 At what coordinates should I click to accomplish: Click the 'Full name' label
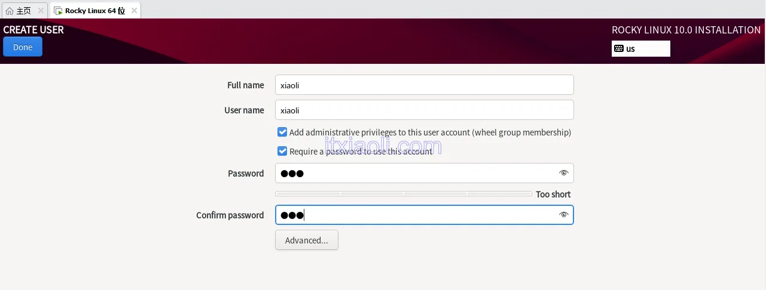click(x=245, y=85)
